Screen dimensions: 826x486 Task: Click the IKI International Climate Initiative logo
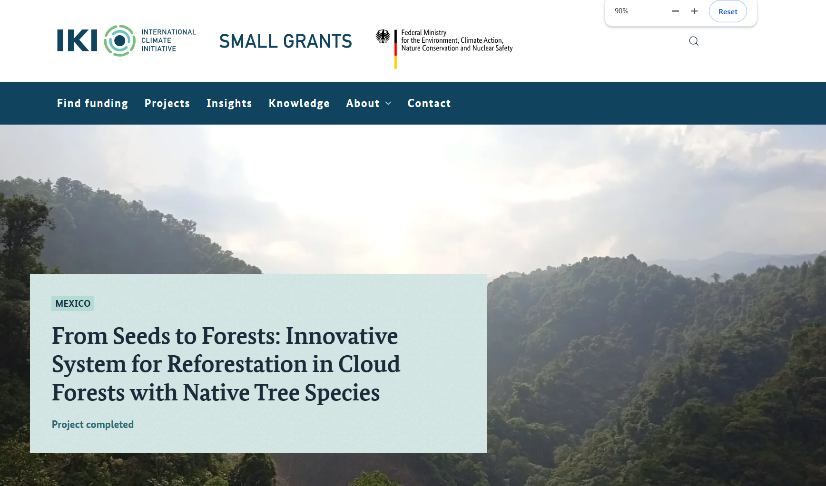coord(127,40)
